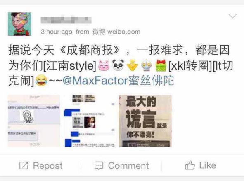The height and width of the screenshot is (181, 244).
Task: Open comments via the Comment label
Action: pyautogui.click(x=128, y=166)
